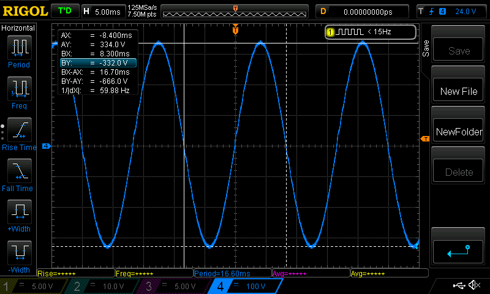Open the Horizontal measurement menu header

coord(18,28)
